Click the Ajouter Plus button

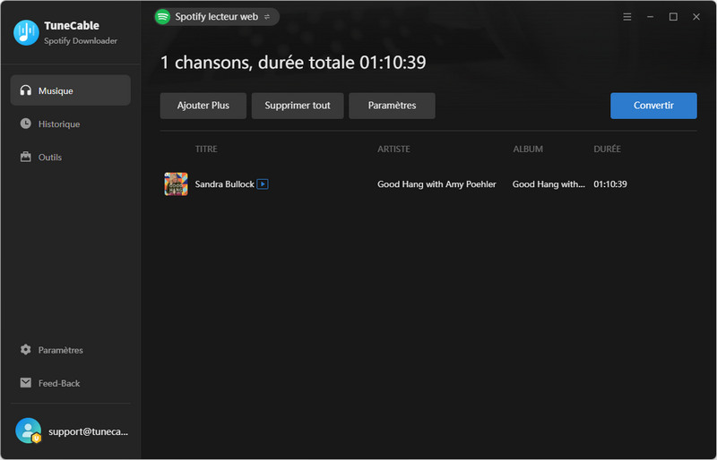pyautogui.click(x=203, y=106)
